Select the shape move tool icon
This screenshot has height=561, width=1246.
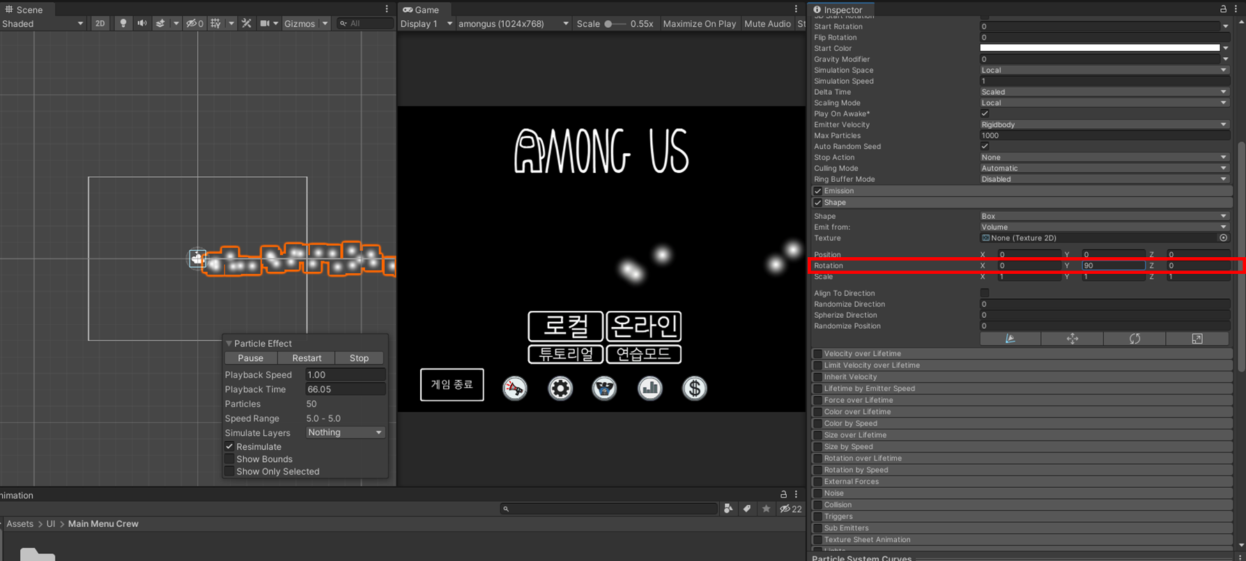pyautogui.click(x=1072, y=339)
